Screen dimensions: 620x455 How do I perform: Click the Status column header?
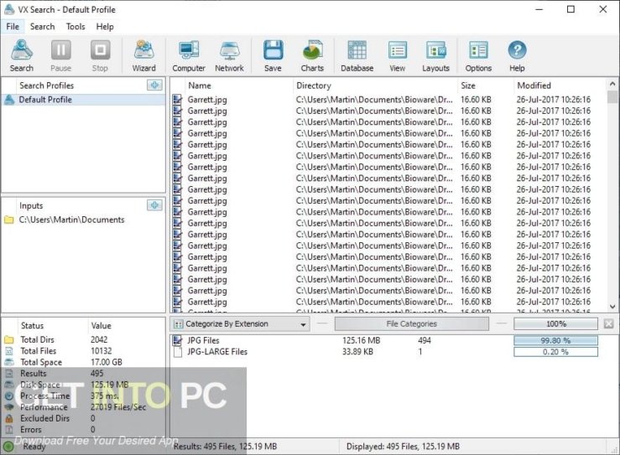pos(32,325)
